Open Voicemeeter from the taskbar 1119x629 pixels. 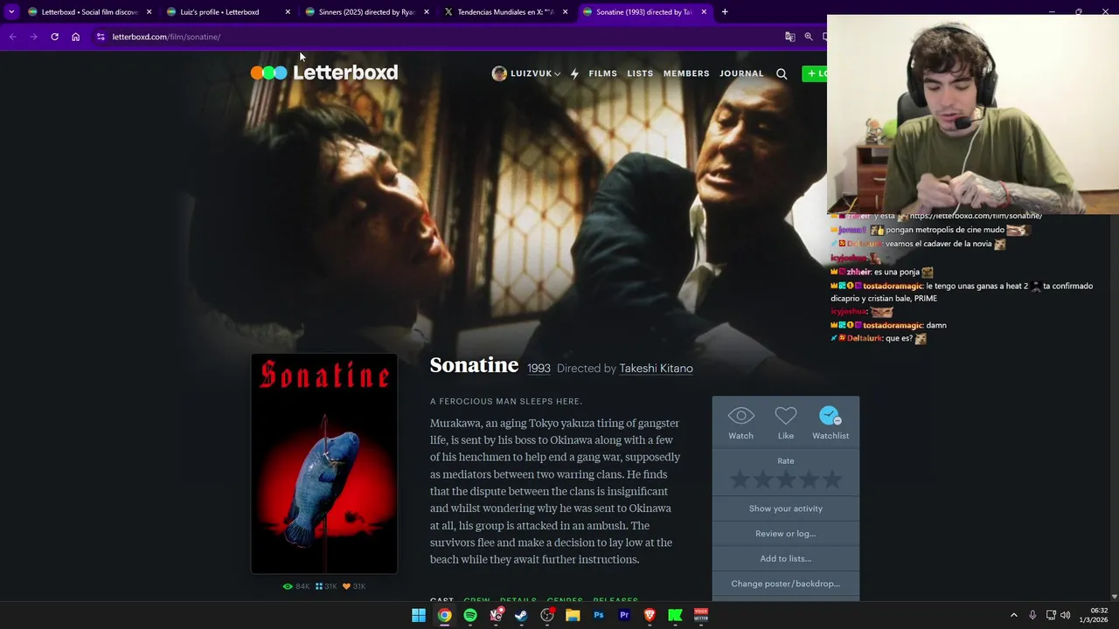(x=701, y=615)
